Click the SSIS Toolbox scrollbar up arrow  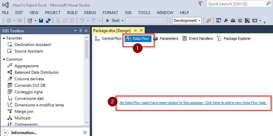click(x=87, y=37)
